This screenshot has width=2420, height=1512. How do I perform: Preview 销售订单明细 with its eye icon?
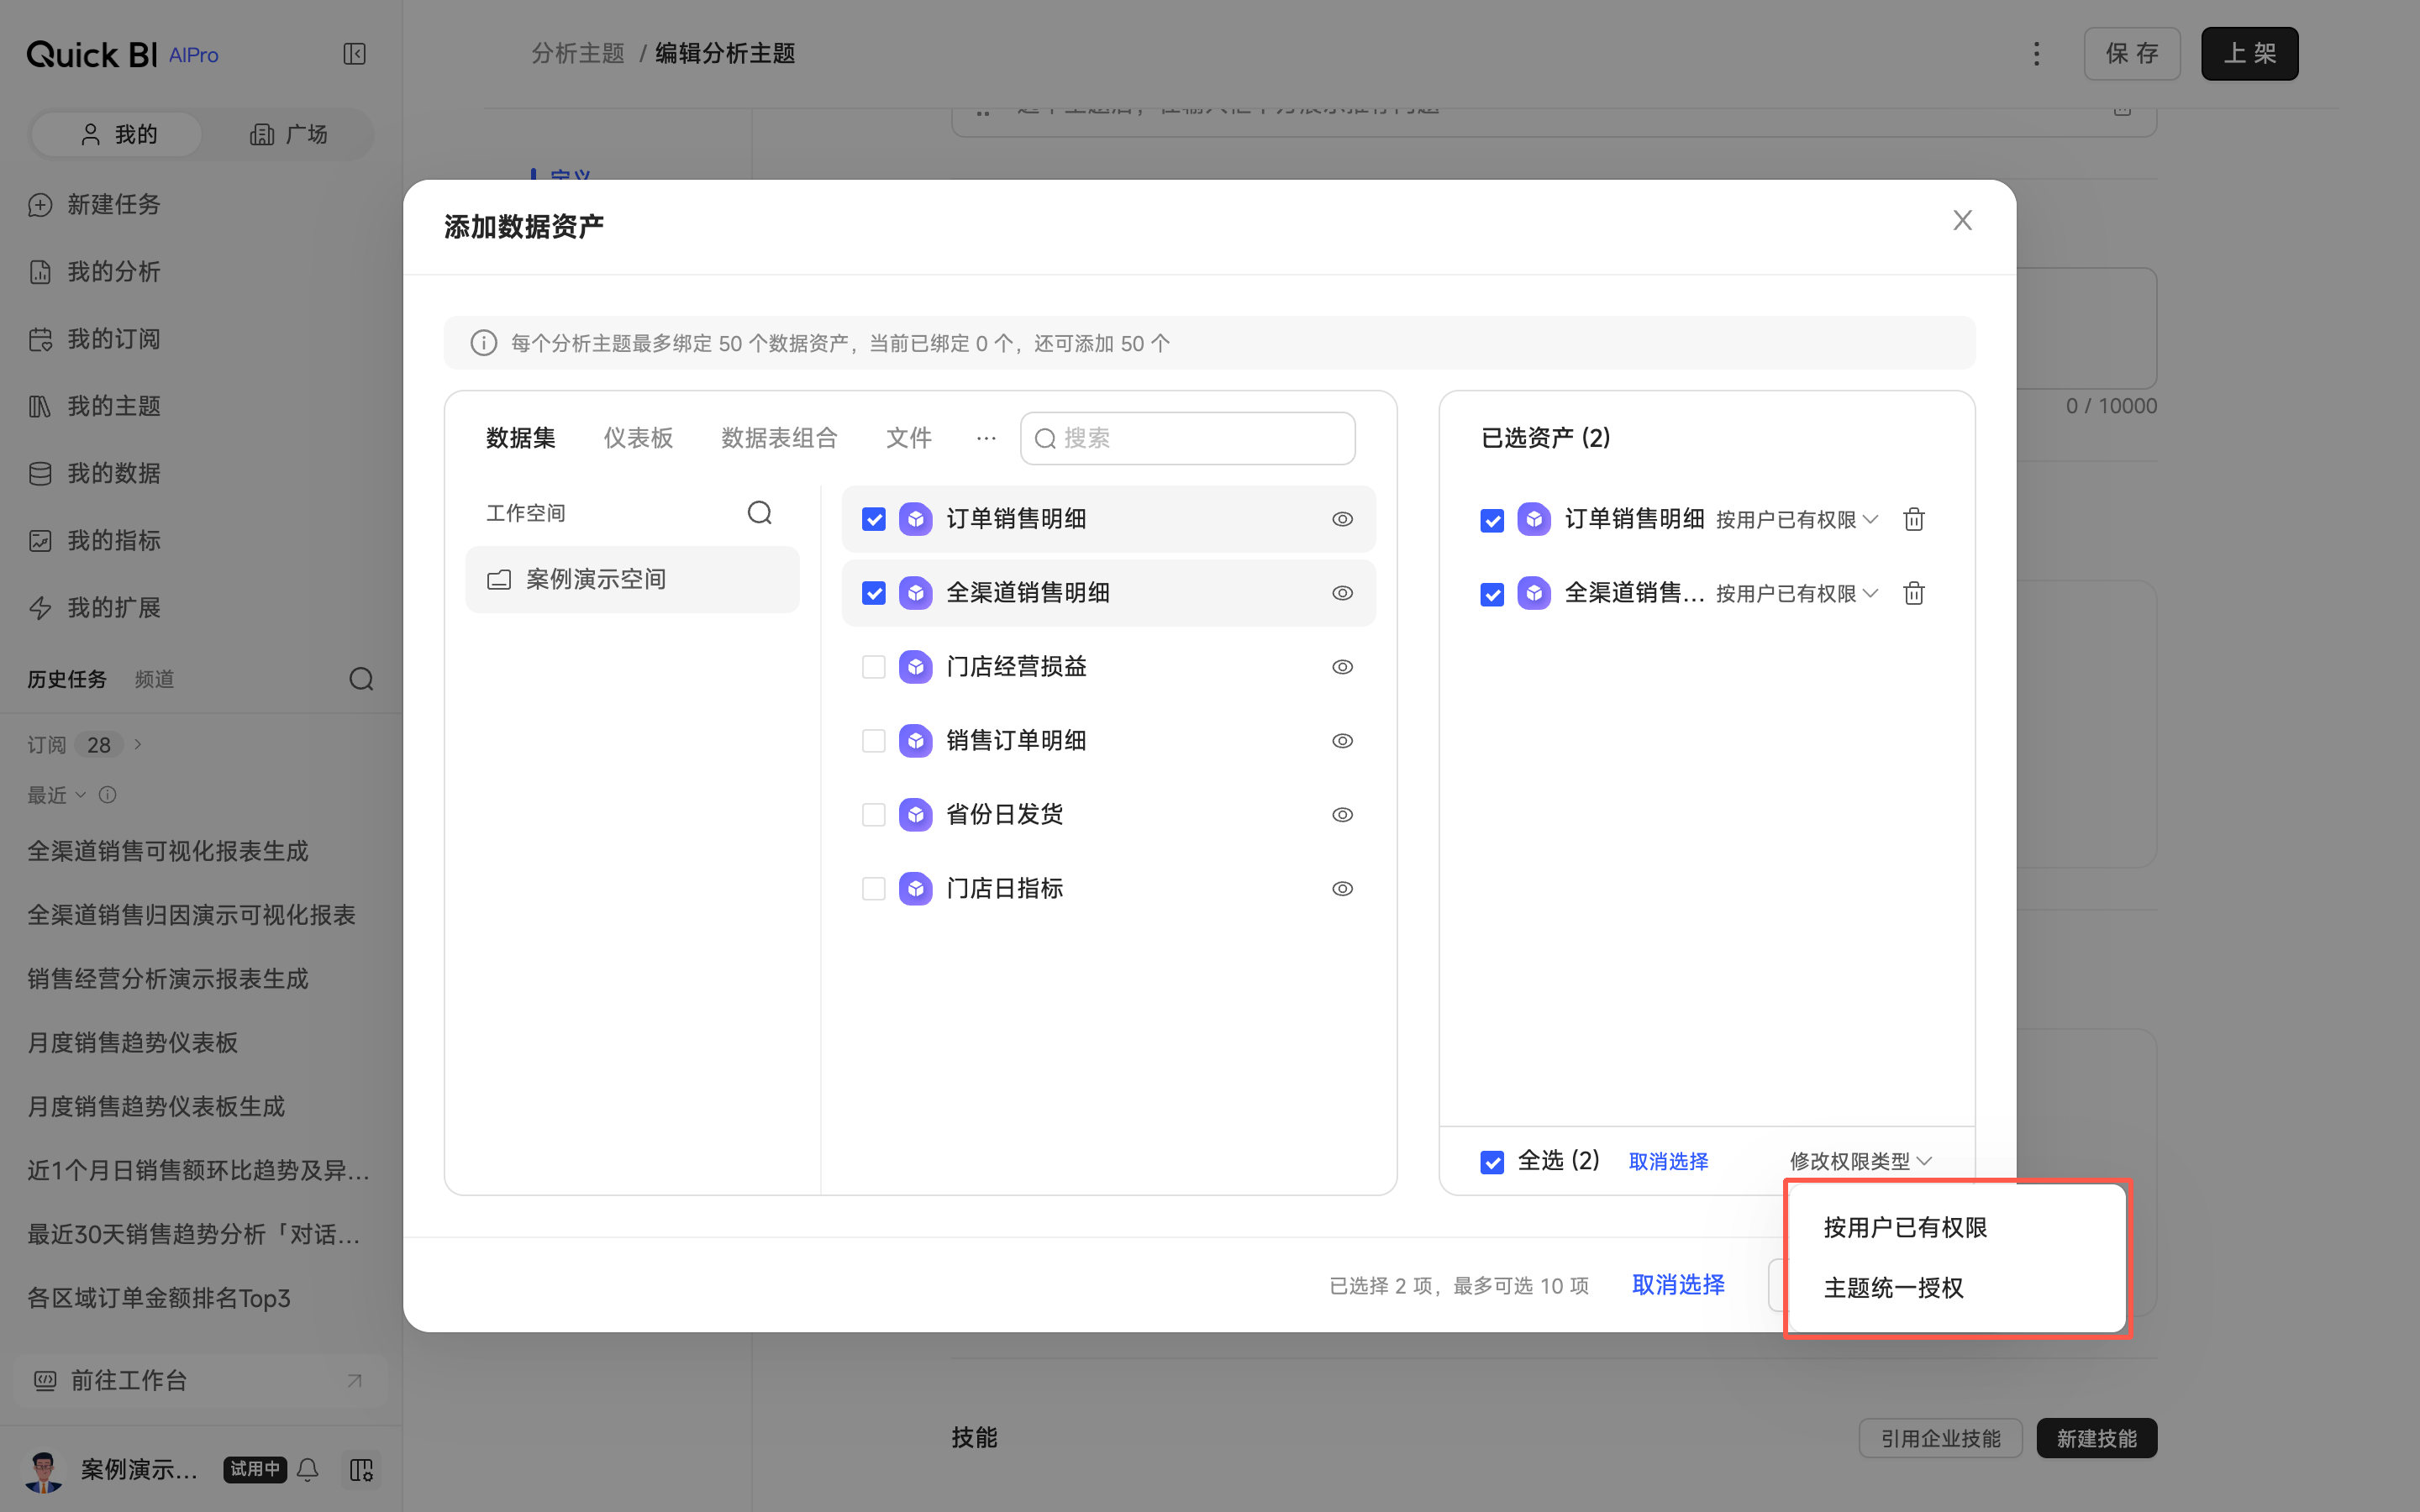(1342, 741)
